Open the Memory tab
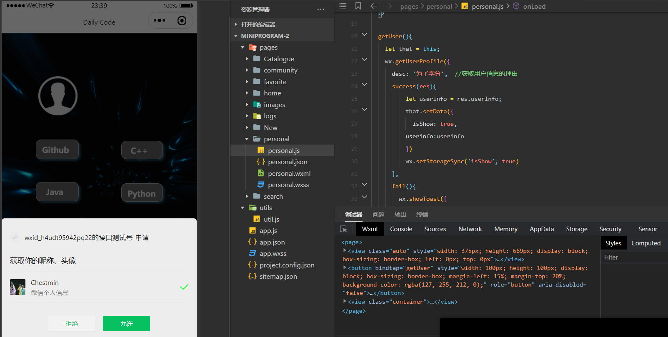The width and height of the screenshot is (668, 337). [x=506, y=229]
